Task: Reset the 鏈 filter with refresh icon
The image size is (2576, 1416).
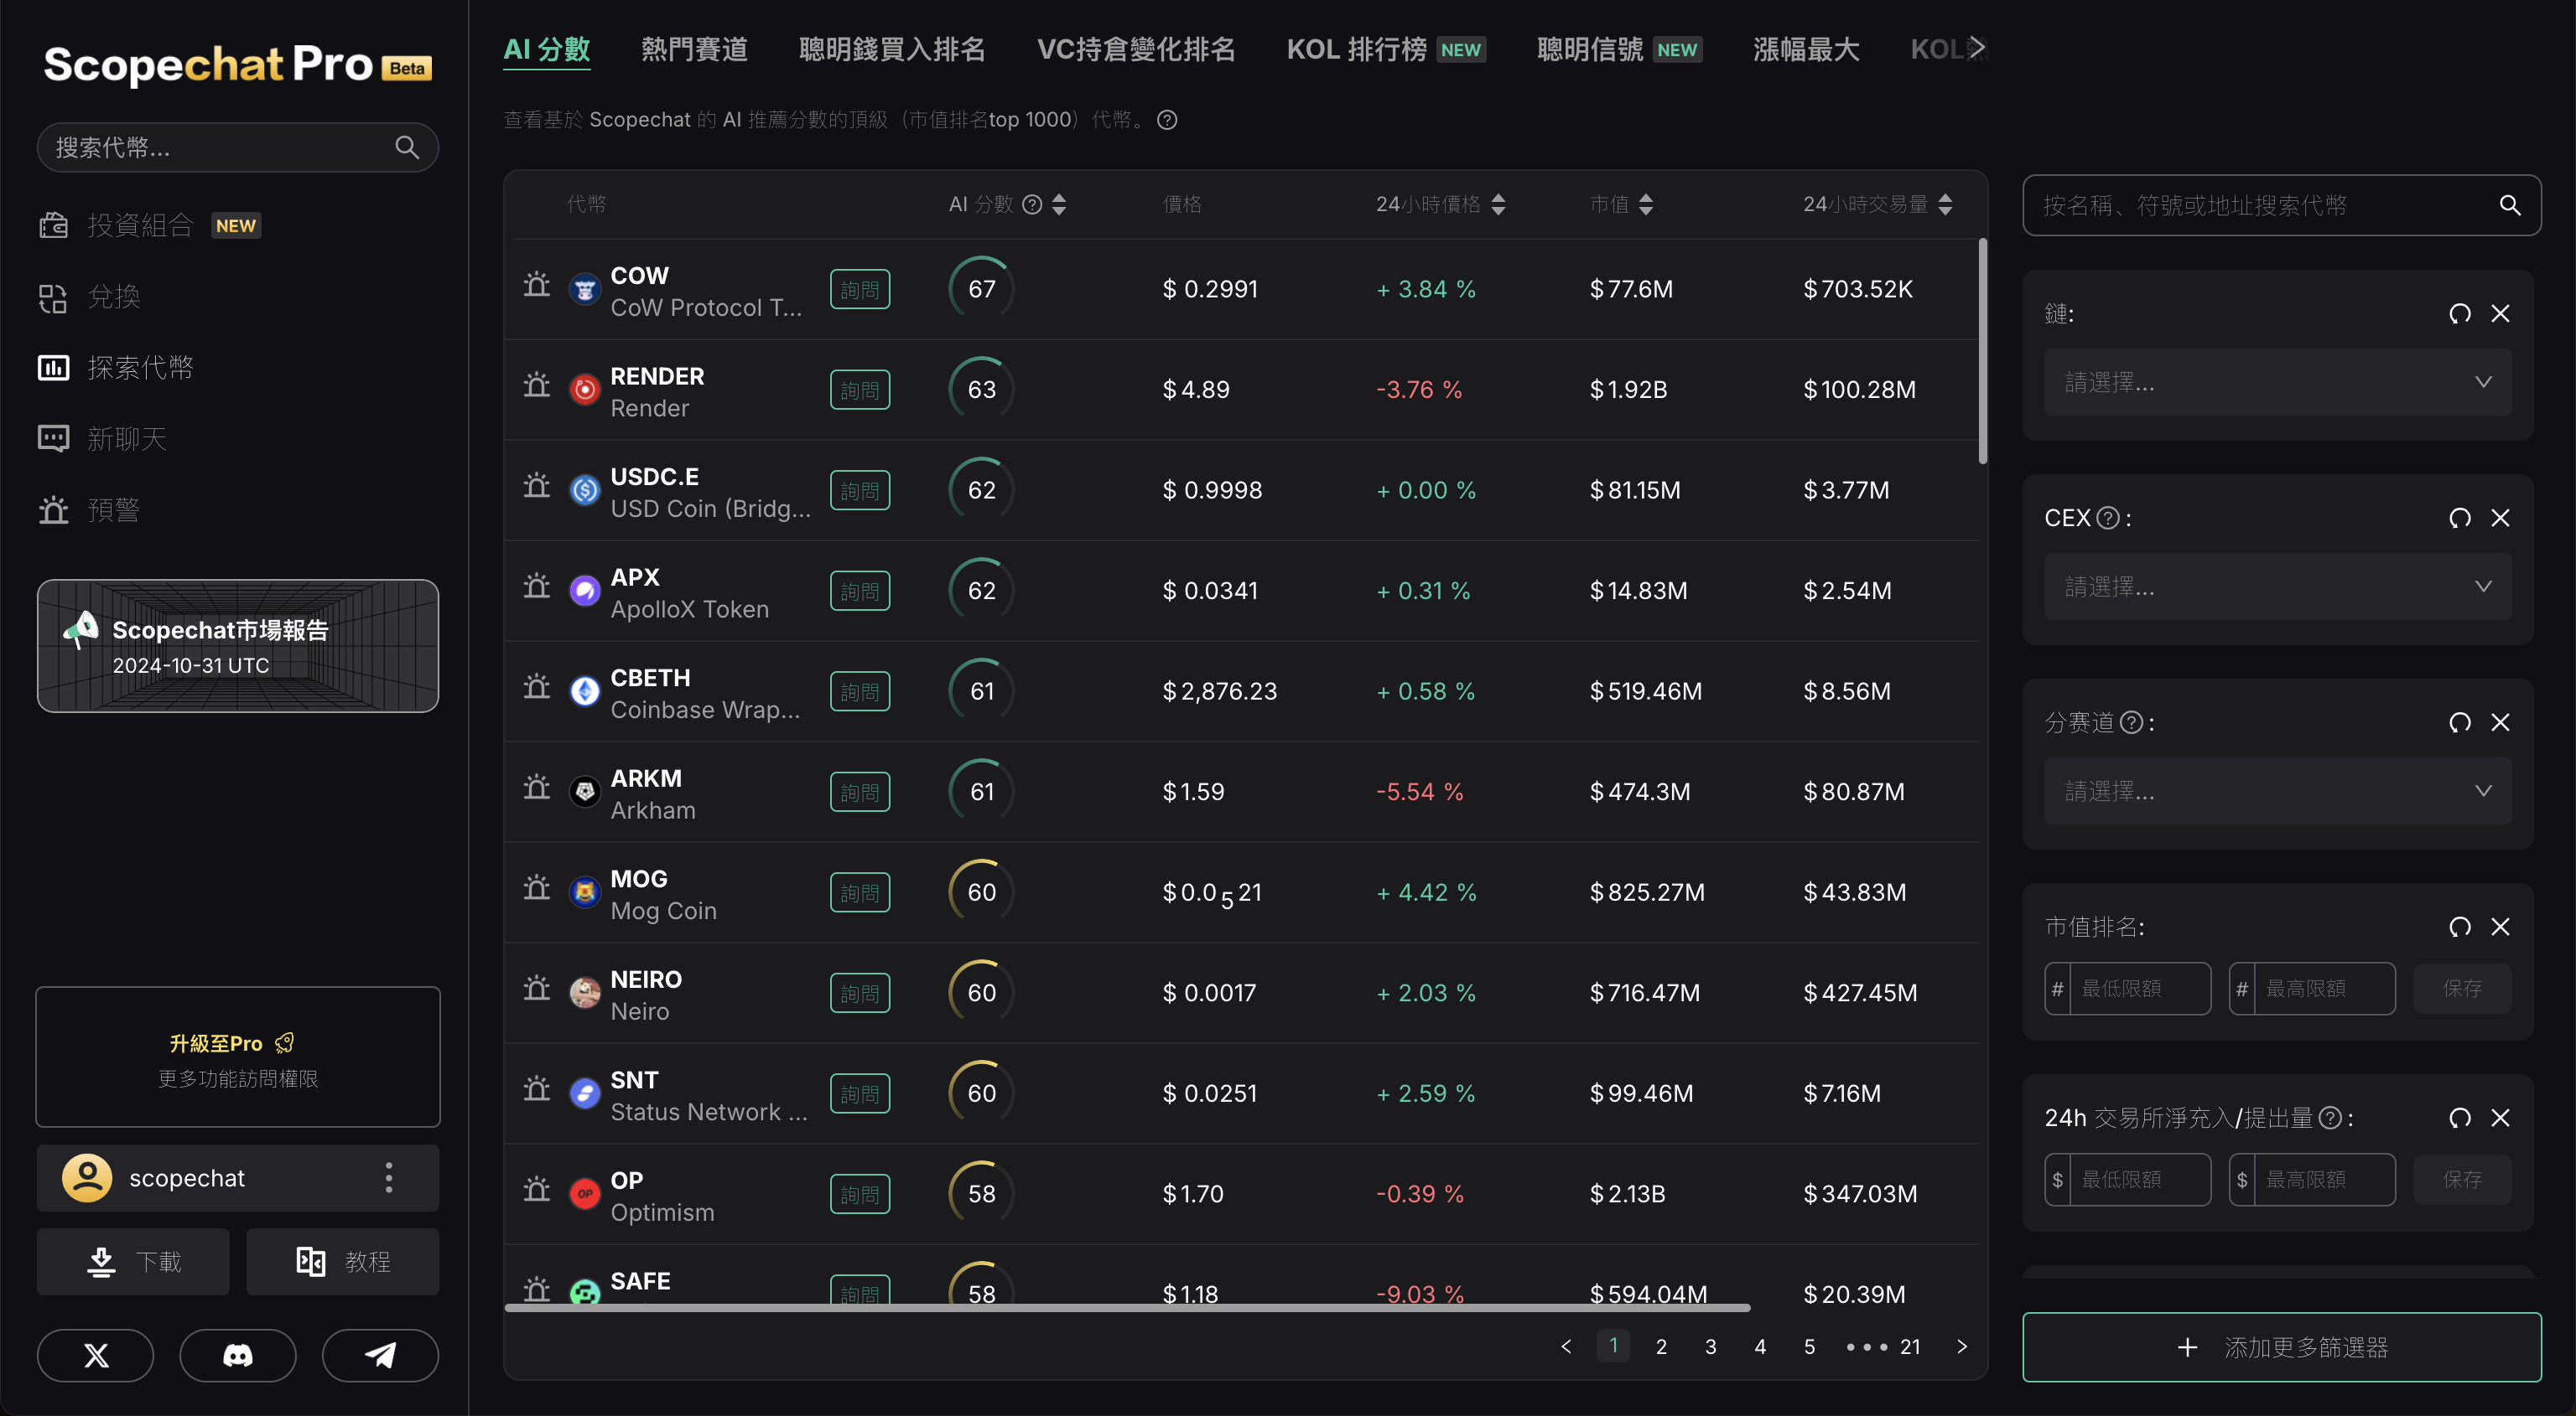Action: click(2459, 313)
